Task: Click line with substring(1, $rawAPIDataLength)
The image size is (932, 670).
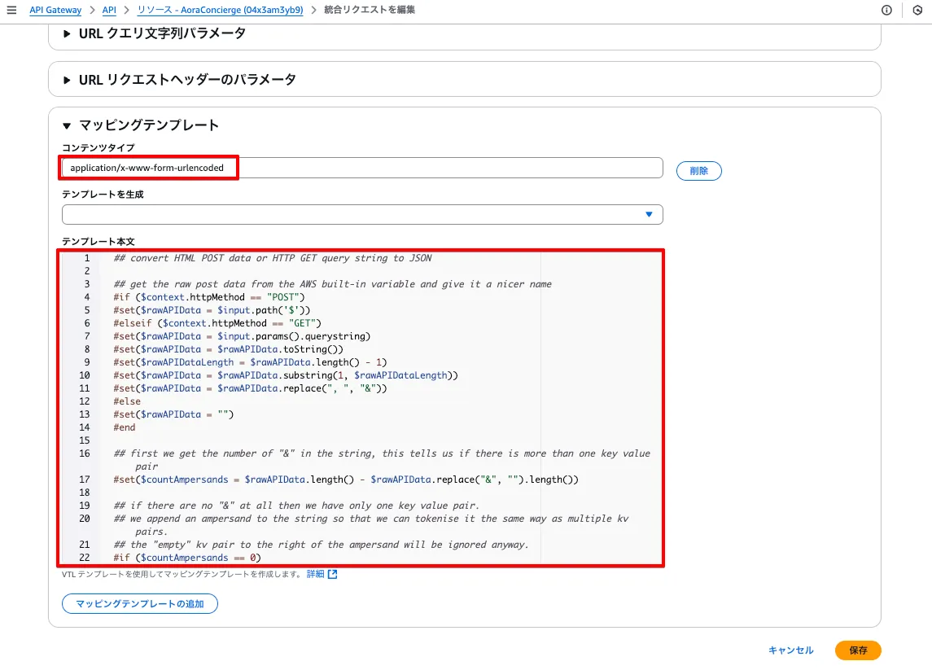Action: [x=286, y=376]
